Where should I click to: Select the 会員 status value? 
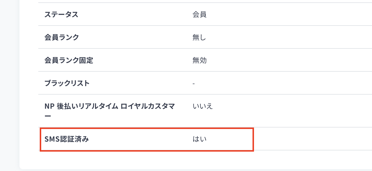coord(200,14)
